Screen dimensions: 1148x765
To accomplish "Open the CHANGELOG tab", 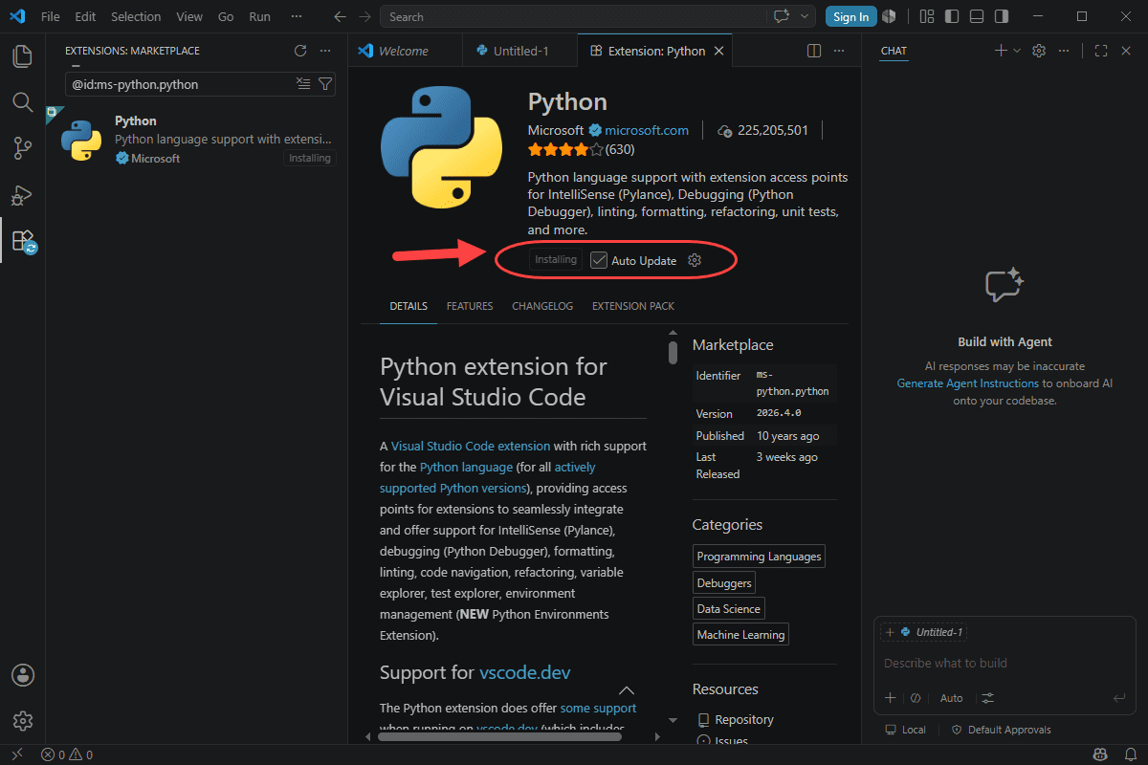I will coord(542,306).
